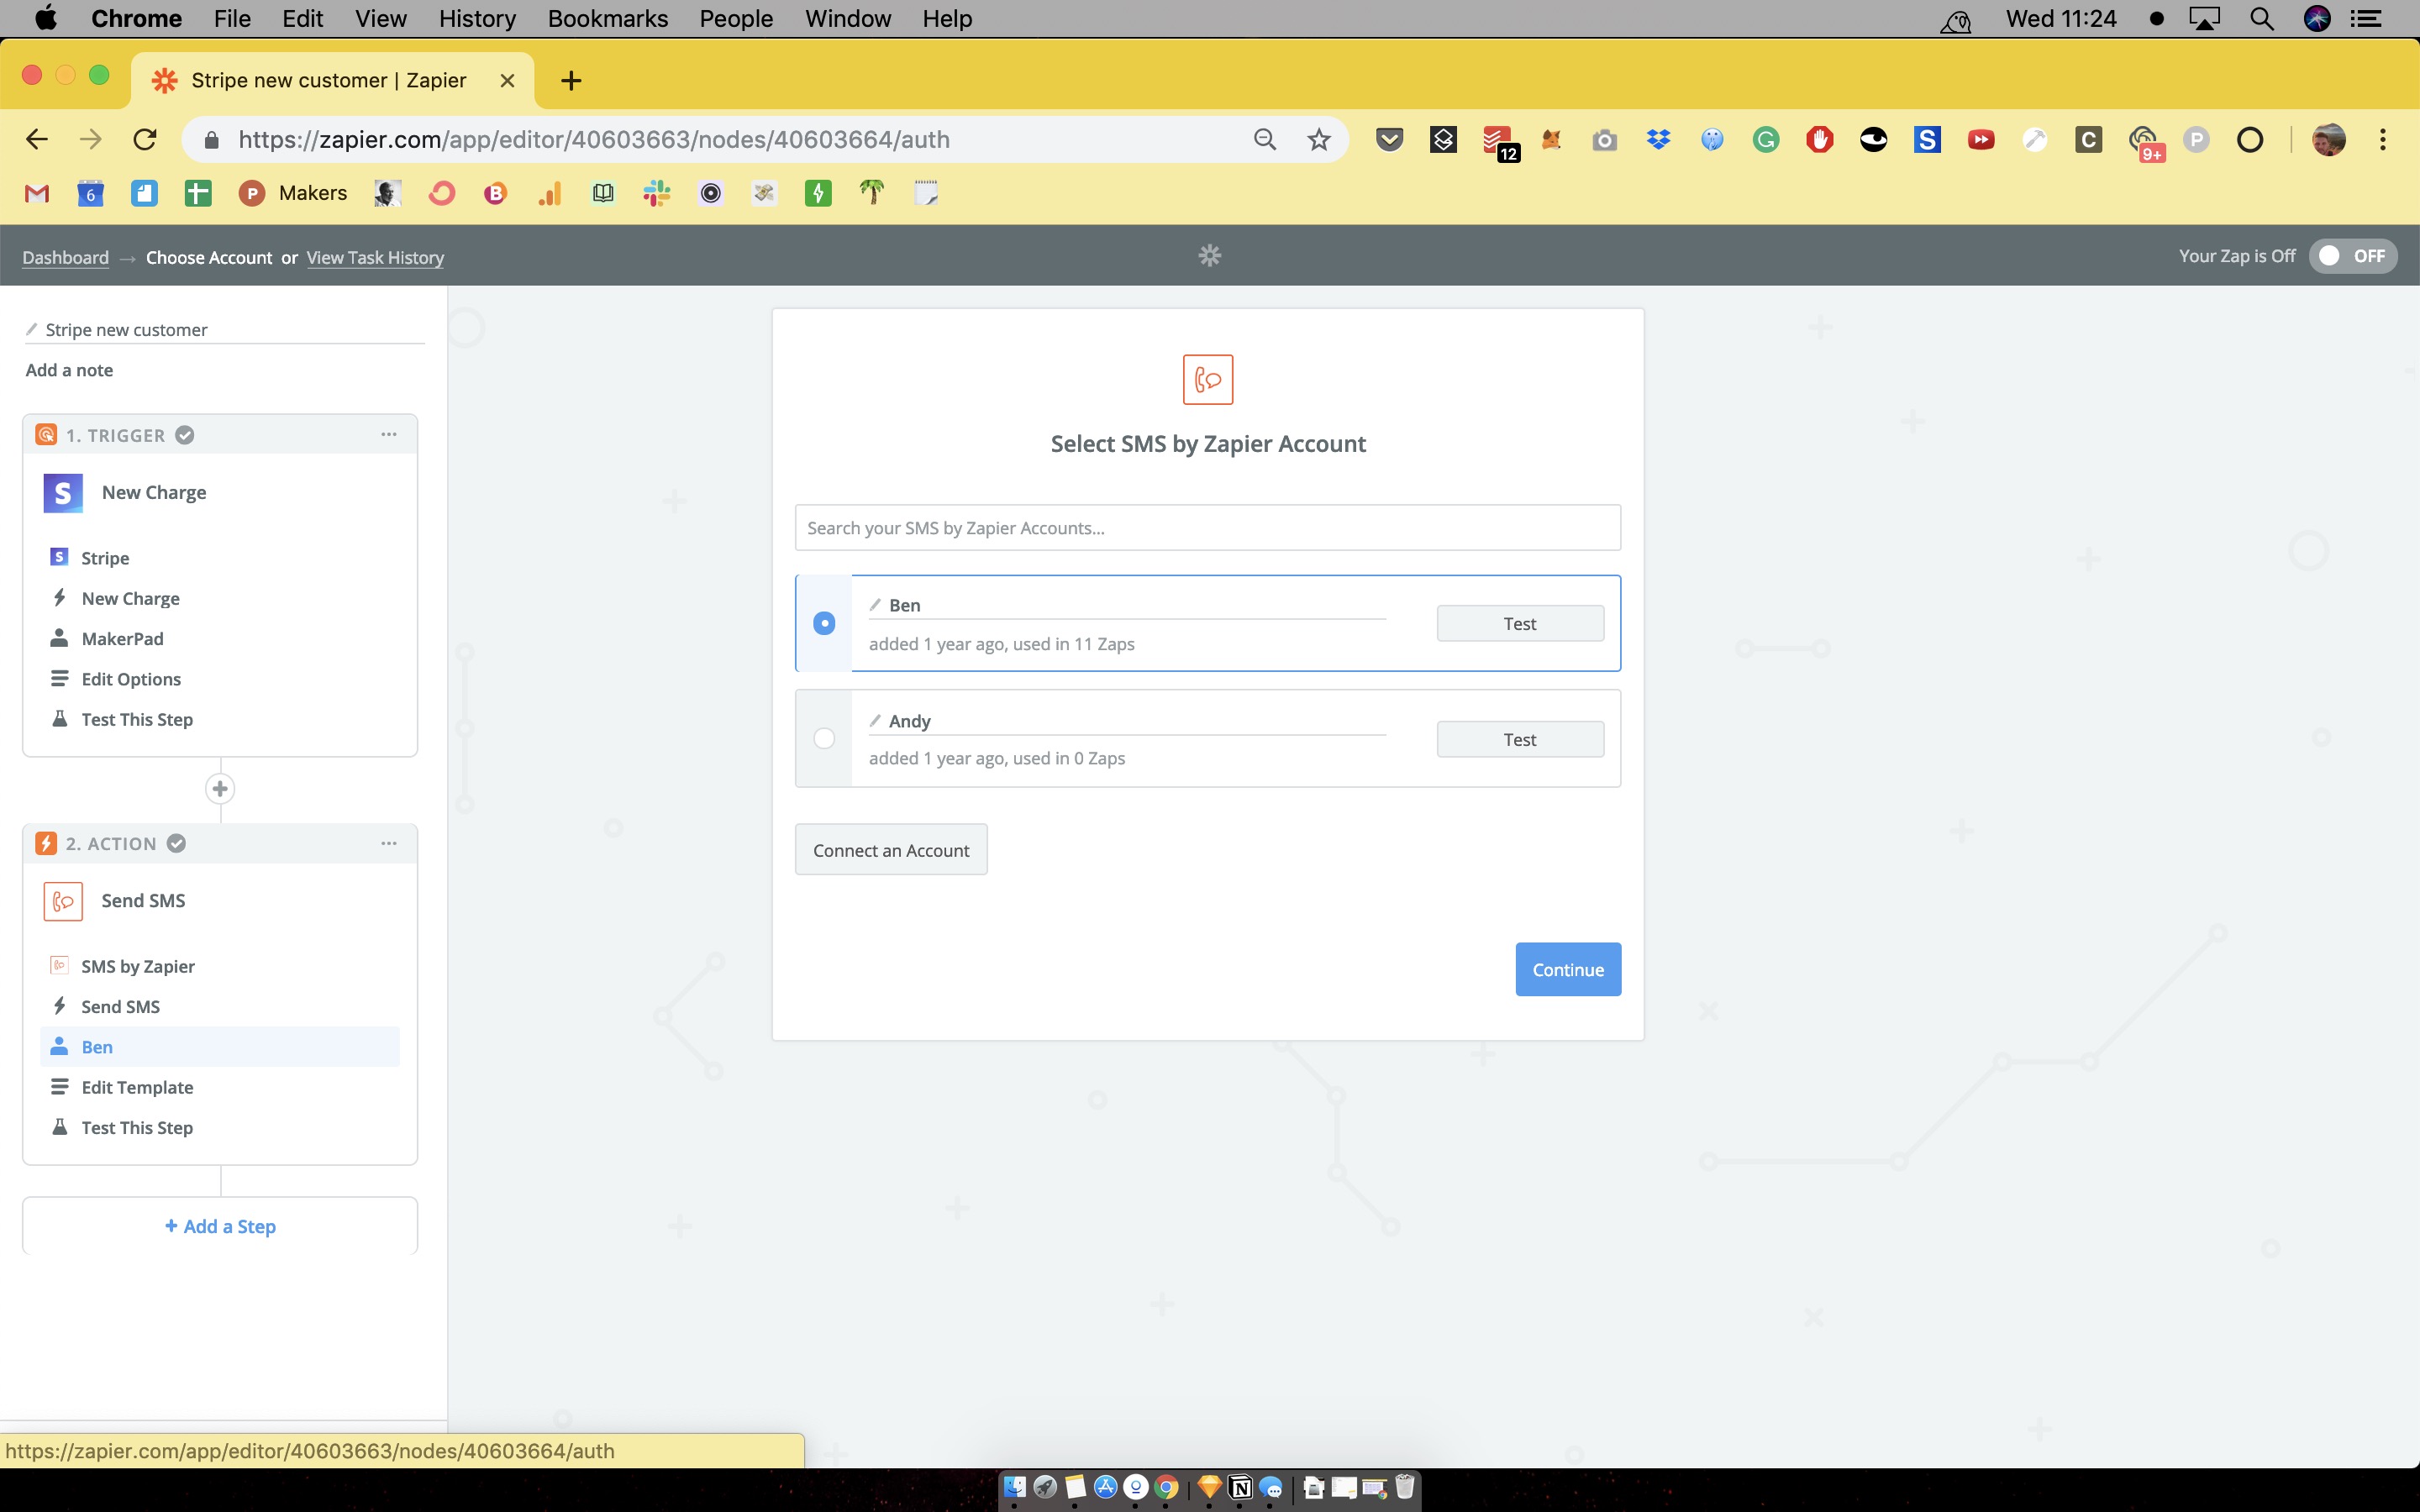Viewport: 2420px width, 1512px height.
Task: Search SMS by Zapier accounts field
Action: click(x=1208, y=527)
